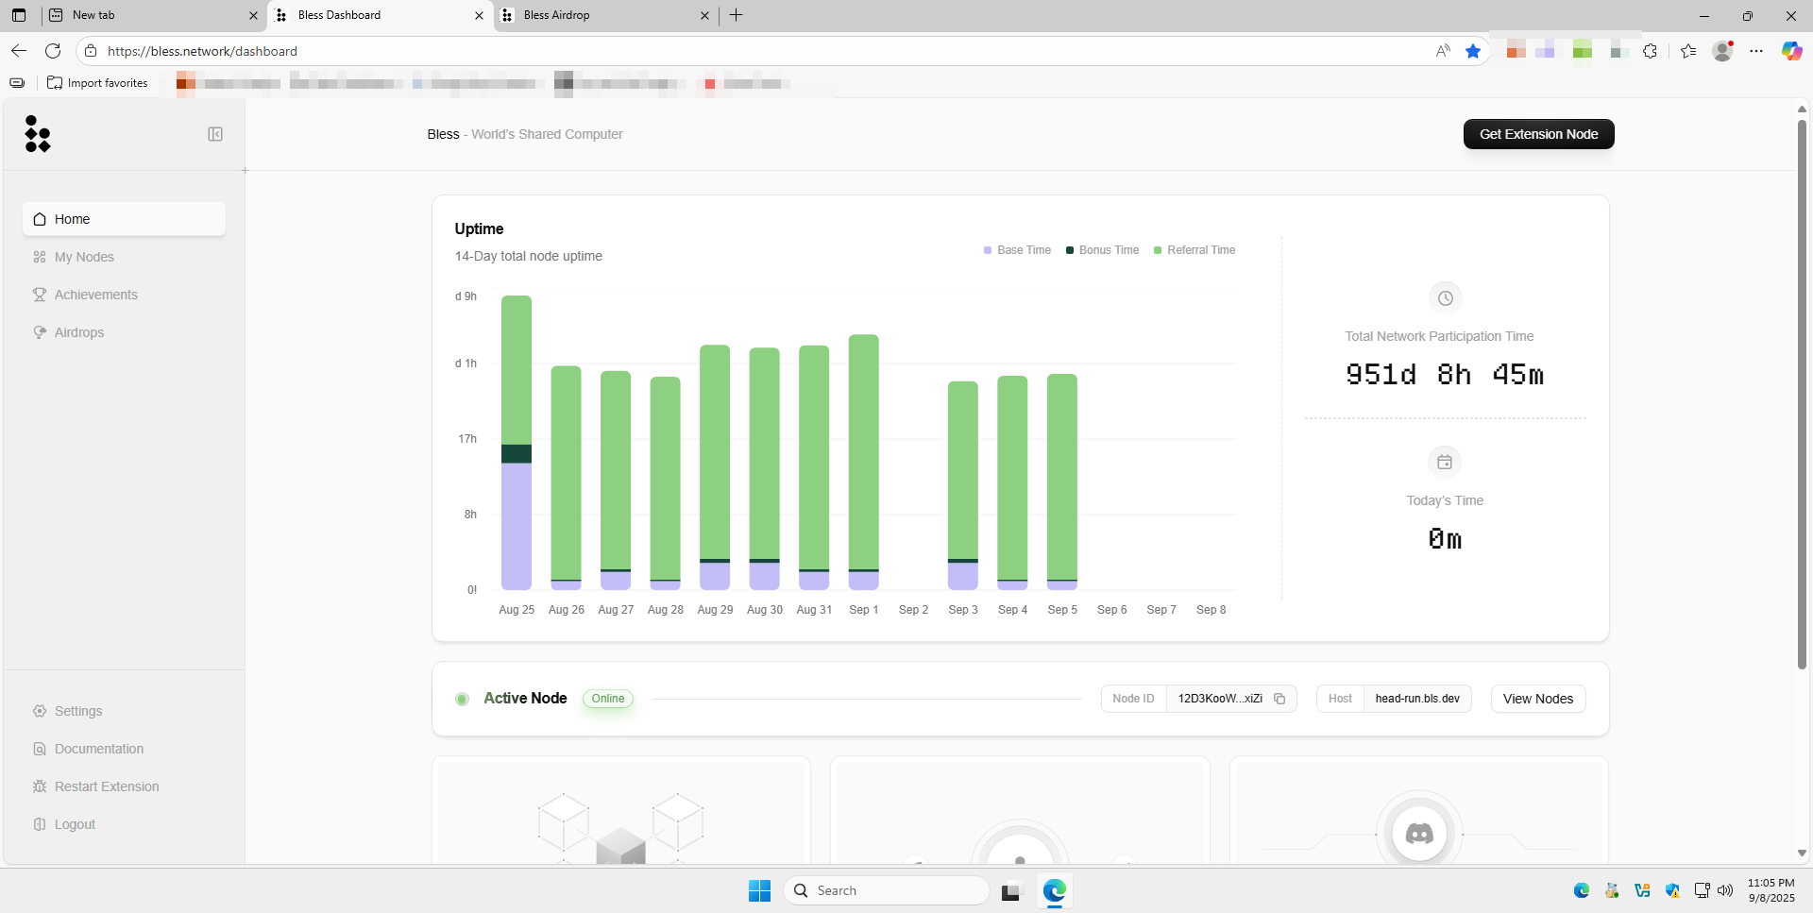Click the clock icon above participation time
The width and height of the screenshot is (1813, 913).
pyautogui.click(x=1445, y=298)
